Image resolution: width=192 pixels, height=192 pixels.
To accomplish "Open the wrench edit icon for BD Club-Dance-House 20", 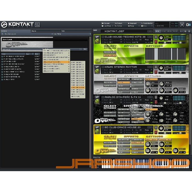I will click(x=97, y=127).
